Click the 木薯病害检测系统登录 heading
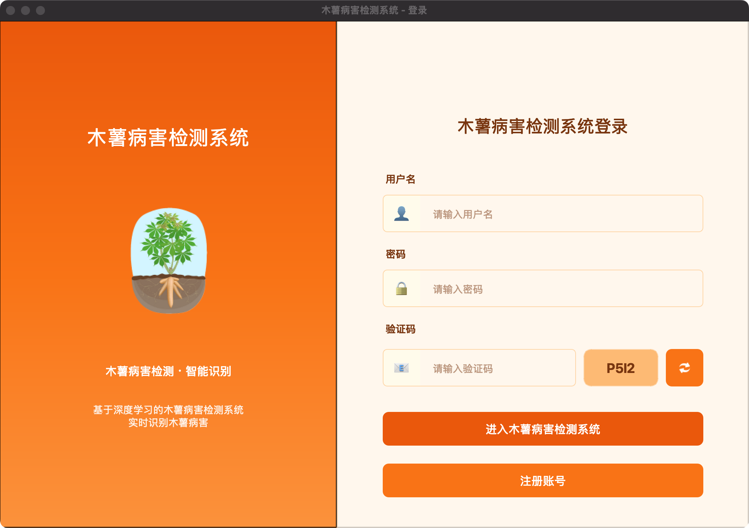This screenshot has height=528, width=749. tap(542, 127)
